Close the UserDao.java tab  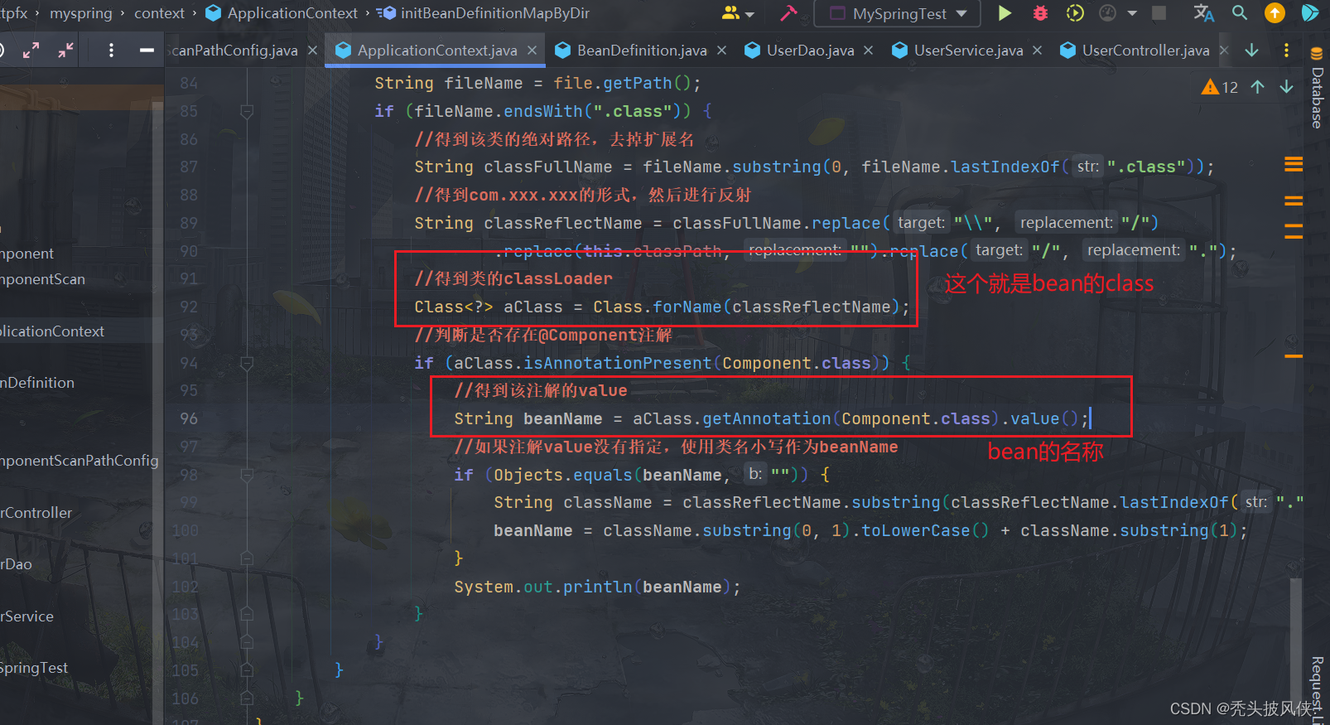pyautogui.click(x=868, y=51)
